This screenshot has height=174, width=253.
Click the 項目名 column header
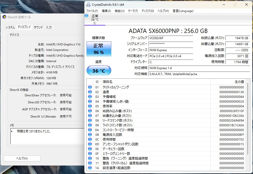click(x=156, y=82)
